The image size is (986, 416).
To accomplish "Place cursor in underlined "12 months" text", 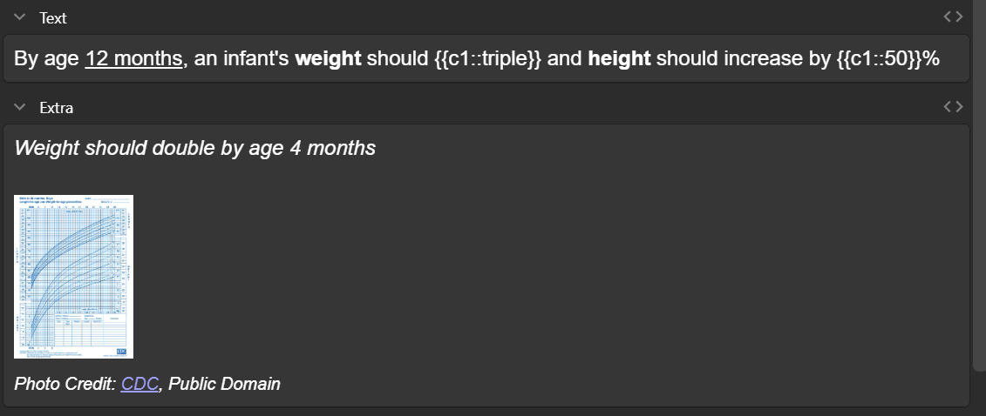I will [134, 58].
